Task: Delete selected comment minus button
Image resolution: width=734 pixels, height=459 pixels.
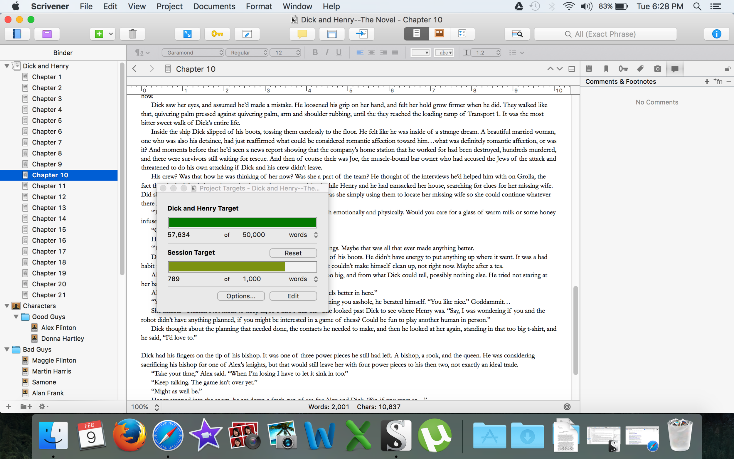Action: [x=729, y=81]
